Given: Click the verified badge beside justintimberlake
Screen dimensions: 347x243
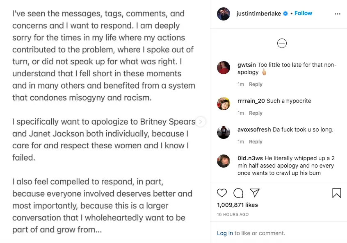Looking at the screenshot, I should coord(286,14).
